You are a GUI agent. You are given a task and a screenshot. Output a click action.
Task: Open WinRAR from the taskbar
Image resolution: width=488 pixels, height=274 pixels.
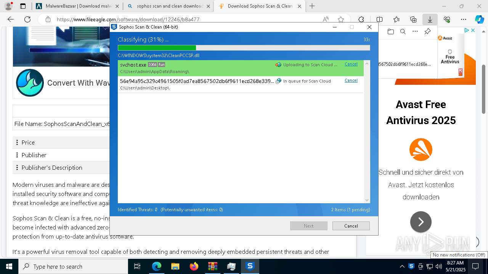pos(212,266)
